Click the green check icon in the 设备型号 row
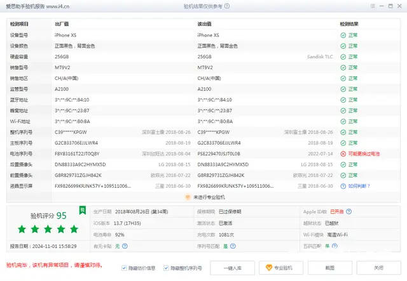 tap(343, 36)
